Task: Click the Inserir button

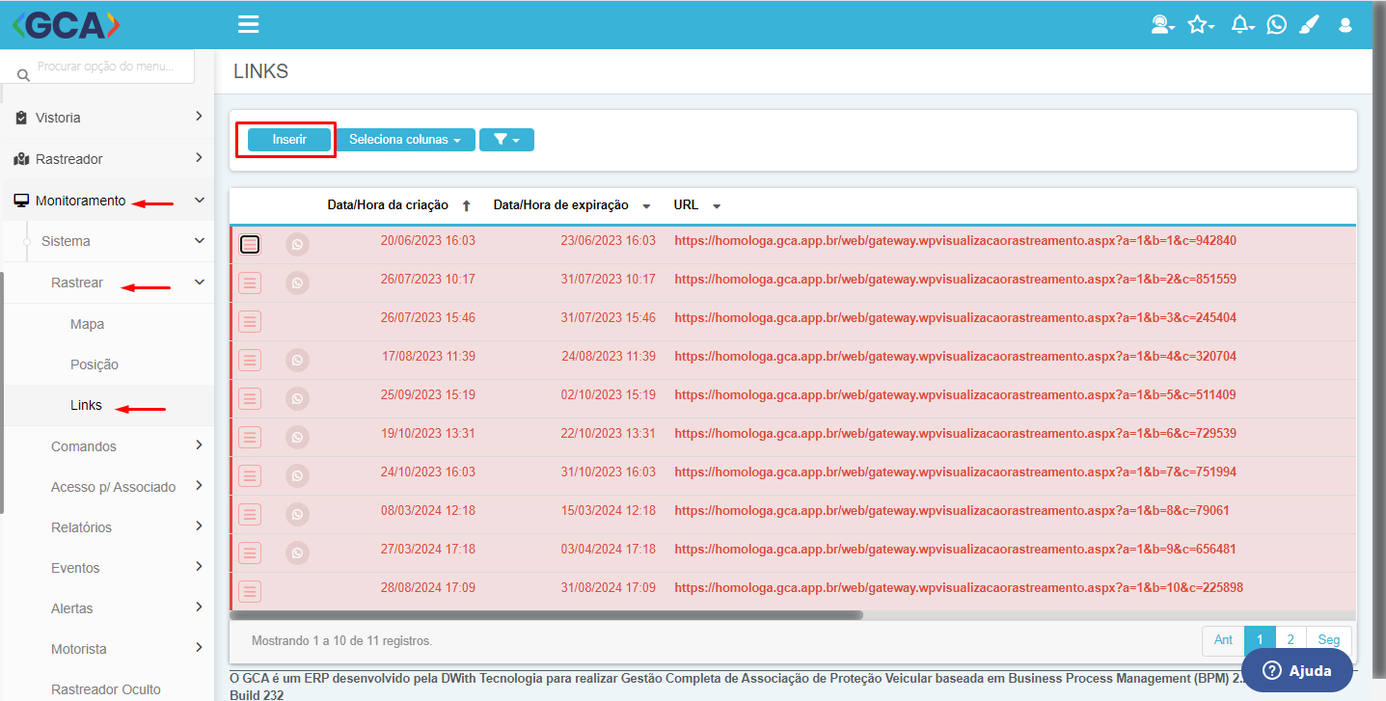Action: pyautogui.click(x=289, y=140)
